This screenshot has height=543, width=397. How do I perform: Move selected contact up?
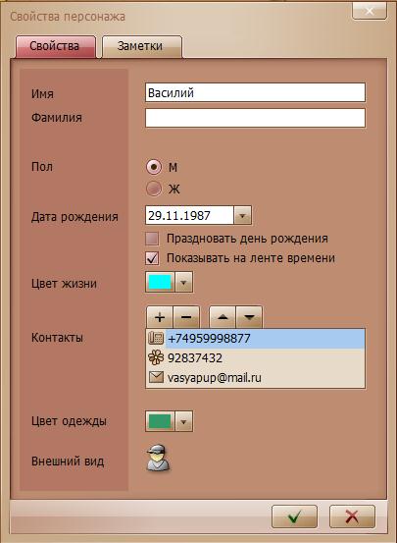223,317
